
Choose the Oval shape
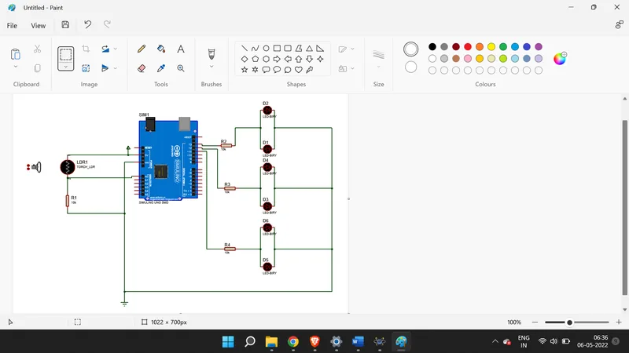[266, 49]
